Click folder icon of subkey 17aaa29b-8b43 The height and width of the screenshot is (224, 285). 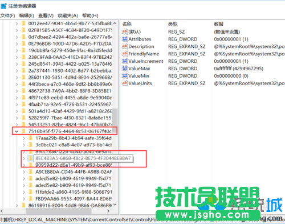31,138
